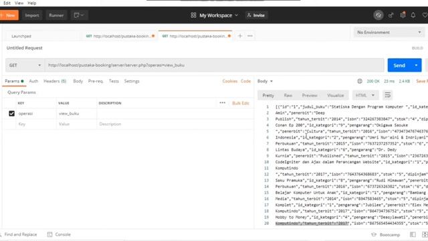Switch to the Launchpad tab
This screenshot has height=241, width=428.
pos(21,36)
